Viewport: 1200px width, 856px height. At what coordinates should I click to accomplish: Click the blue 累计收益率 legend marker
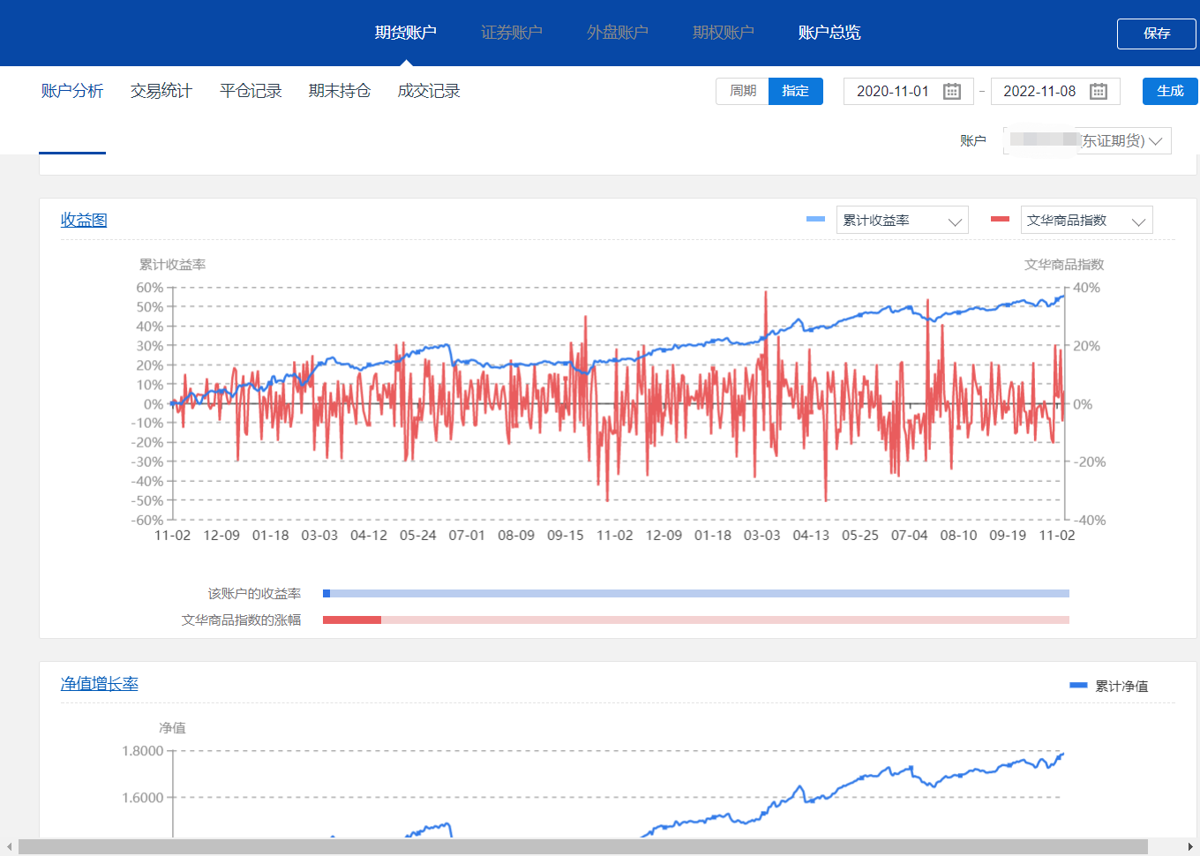(815, 219)
